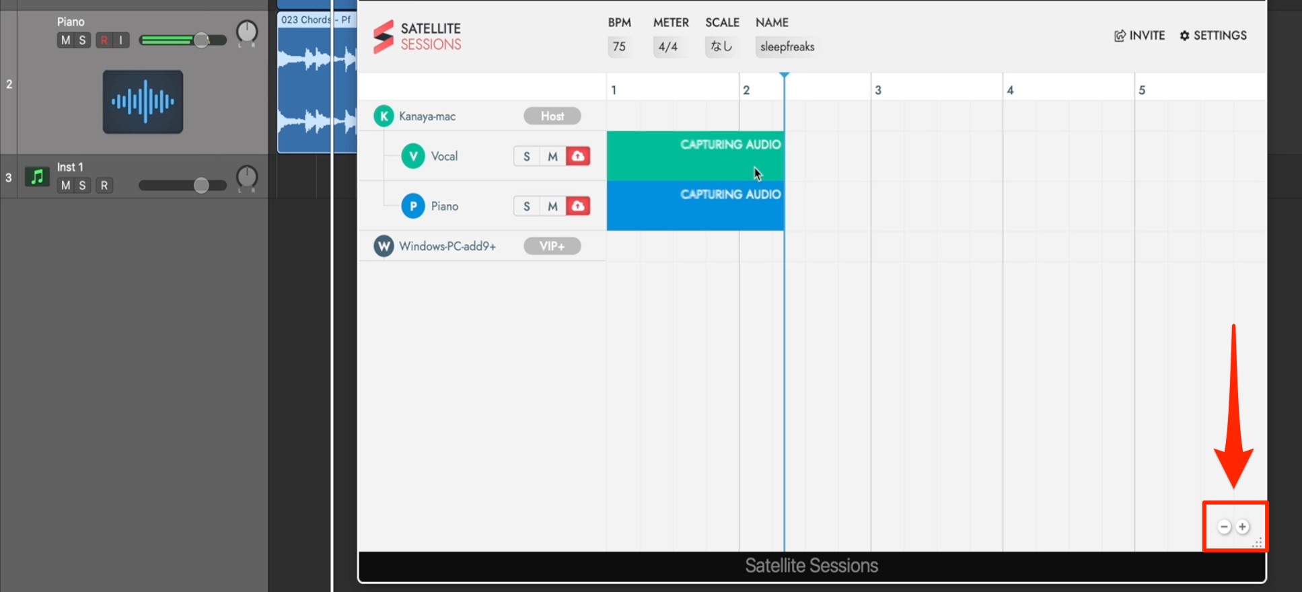1302x592 pixels.
Task: Select the Inst 1 track name
Action: pyautogui.click(x=70, y=167)
